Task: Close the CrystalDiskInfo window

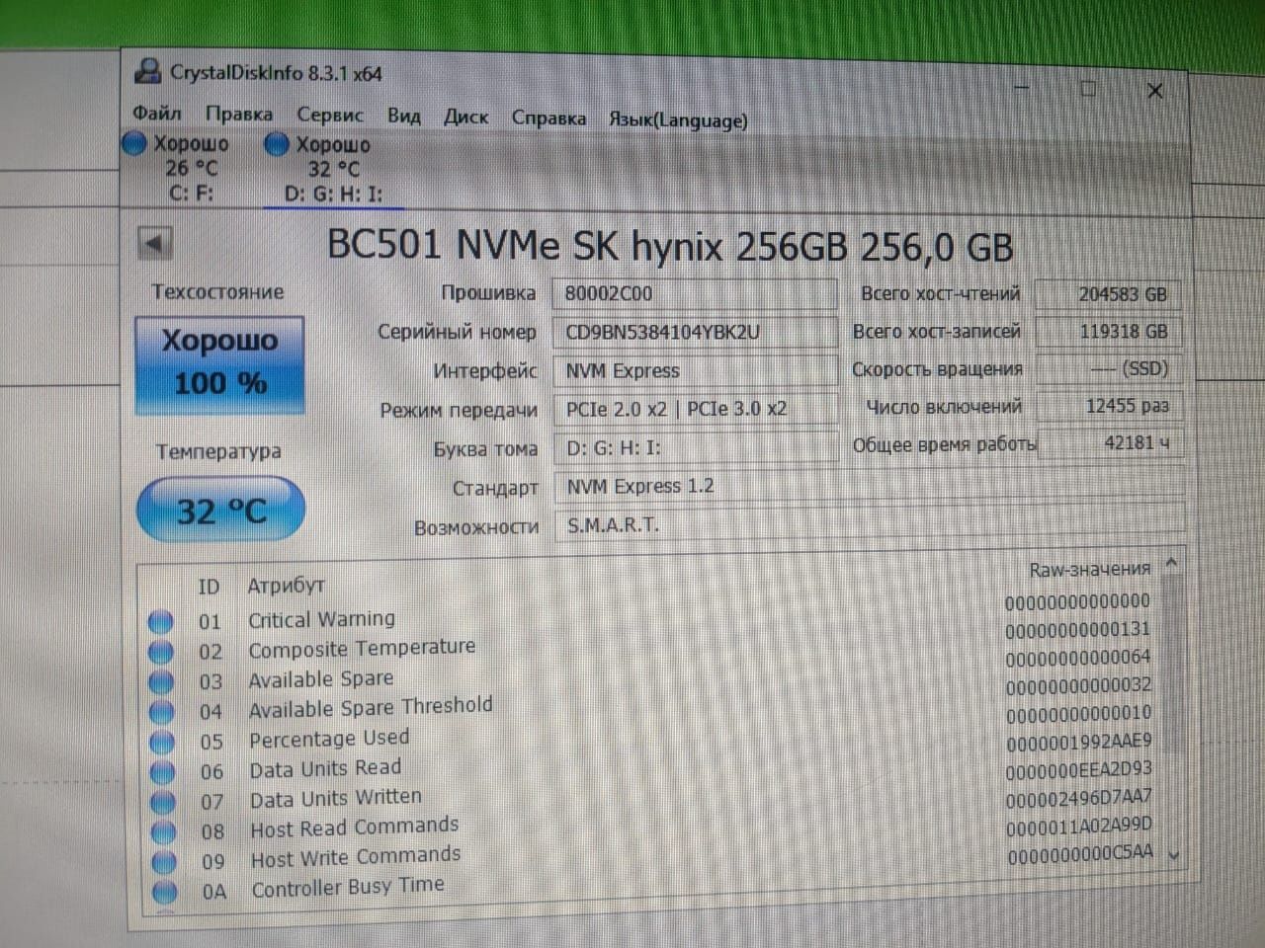Action: (x=1154, y=91)
